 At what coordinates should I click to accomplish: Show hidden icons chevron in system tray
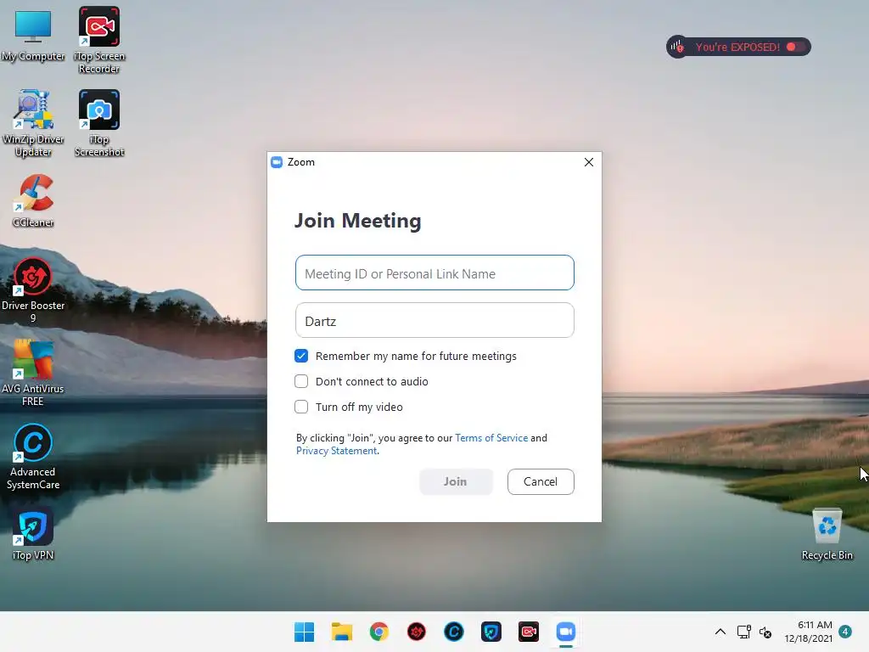(720, 632)
